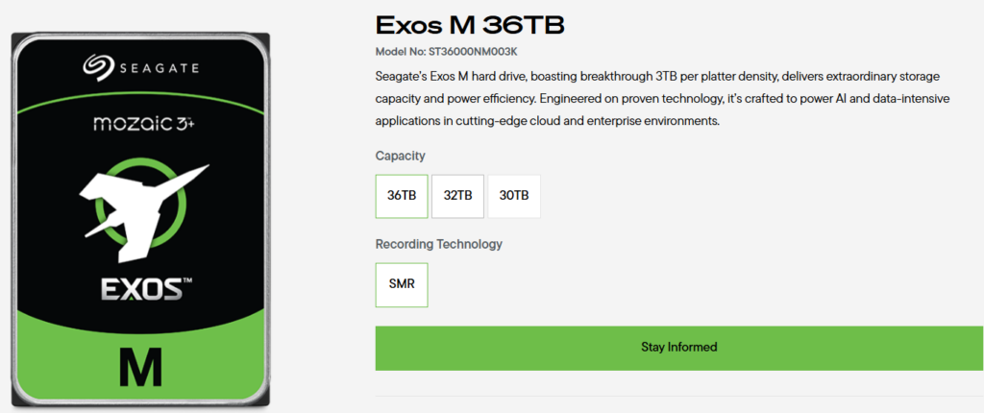Click the green Stay Informed button
The height and width of the screenshot is (413, 984).
coord(679,348)
